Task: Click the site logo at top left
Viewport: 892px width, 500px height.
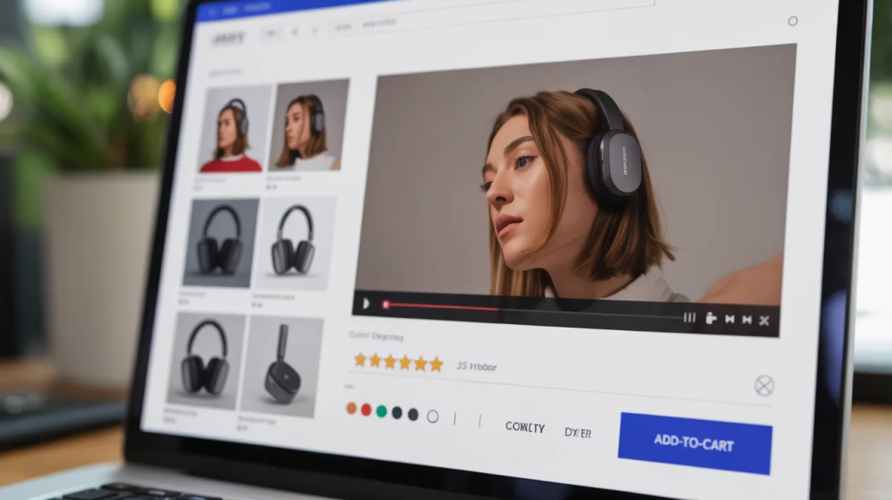Action: [229, 38]
